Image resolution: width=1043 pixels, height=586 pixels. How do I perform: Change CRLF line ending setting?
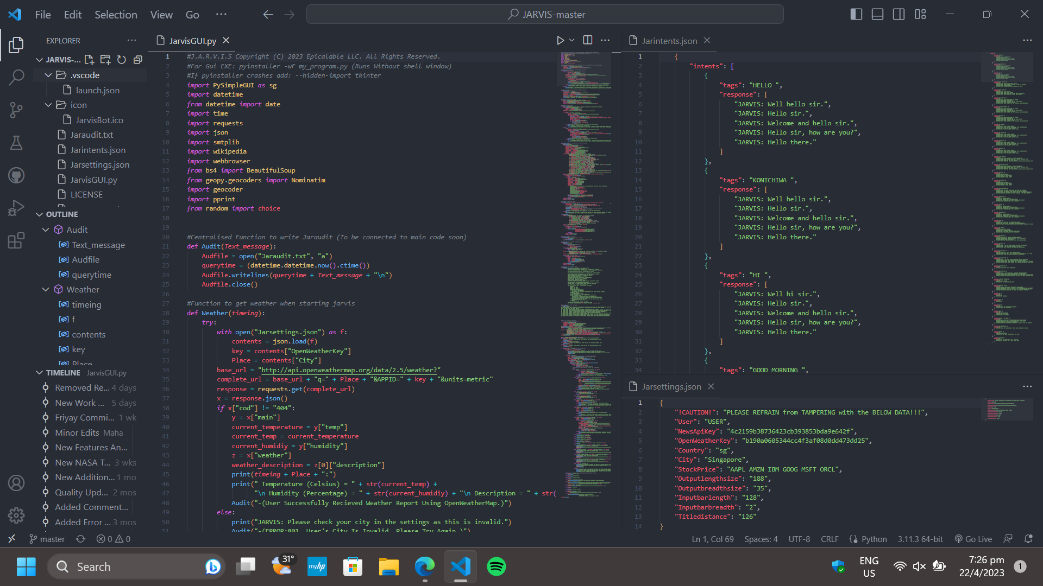click(x=830, y=539)
